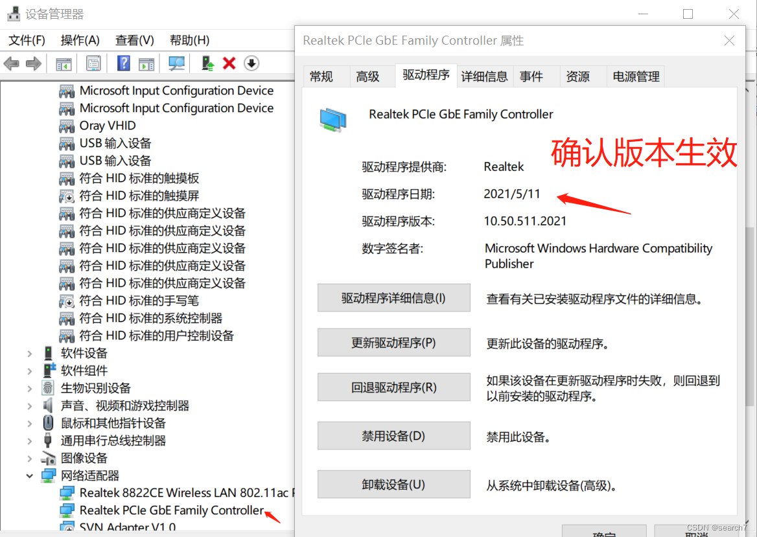Image resolution: width=757 pixels, height=537 pixels.
Task: Expand the 软件设备 node
Action: [30, 354]
